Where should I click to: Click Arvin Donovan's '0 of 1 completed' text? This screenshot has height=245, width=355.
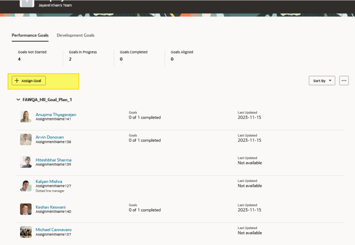(145, 140)
